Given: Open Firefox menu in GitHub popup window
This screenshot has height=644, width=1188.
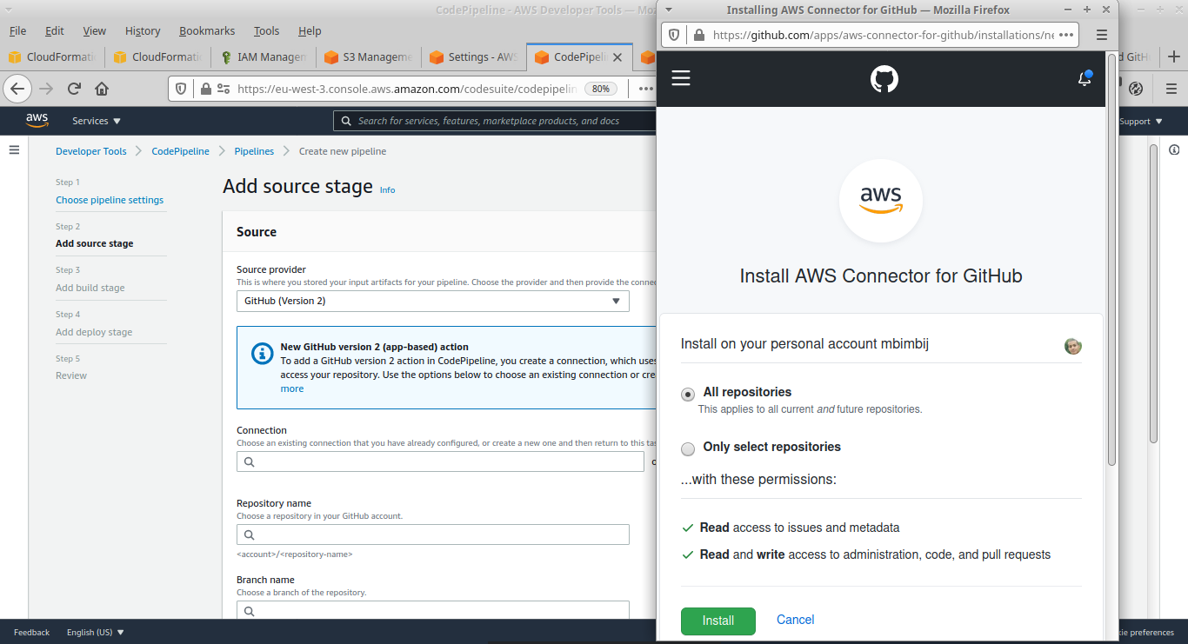Looking at the screenshot, I should 1101,36.
